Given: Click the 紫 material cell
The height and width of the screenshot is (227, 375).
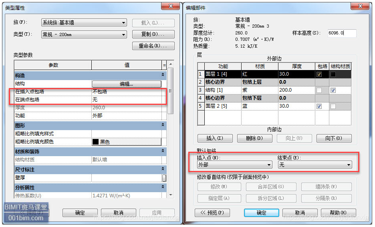Looking at the screenshot, I should [x=260, y=90].
